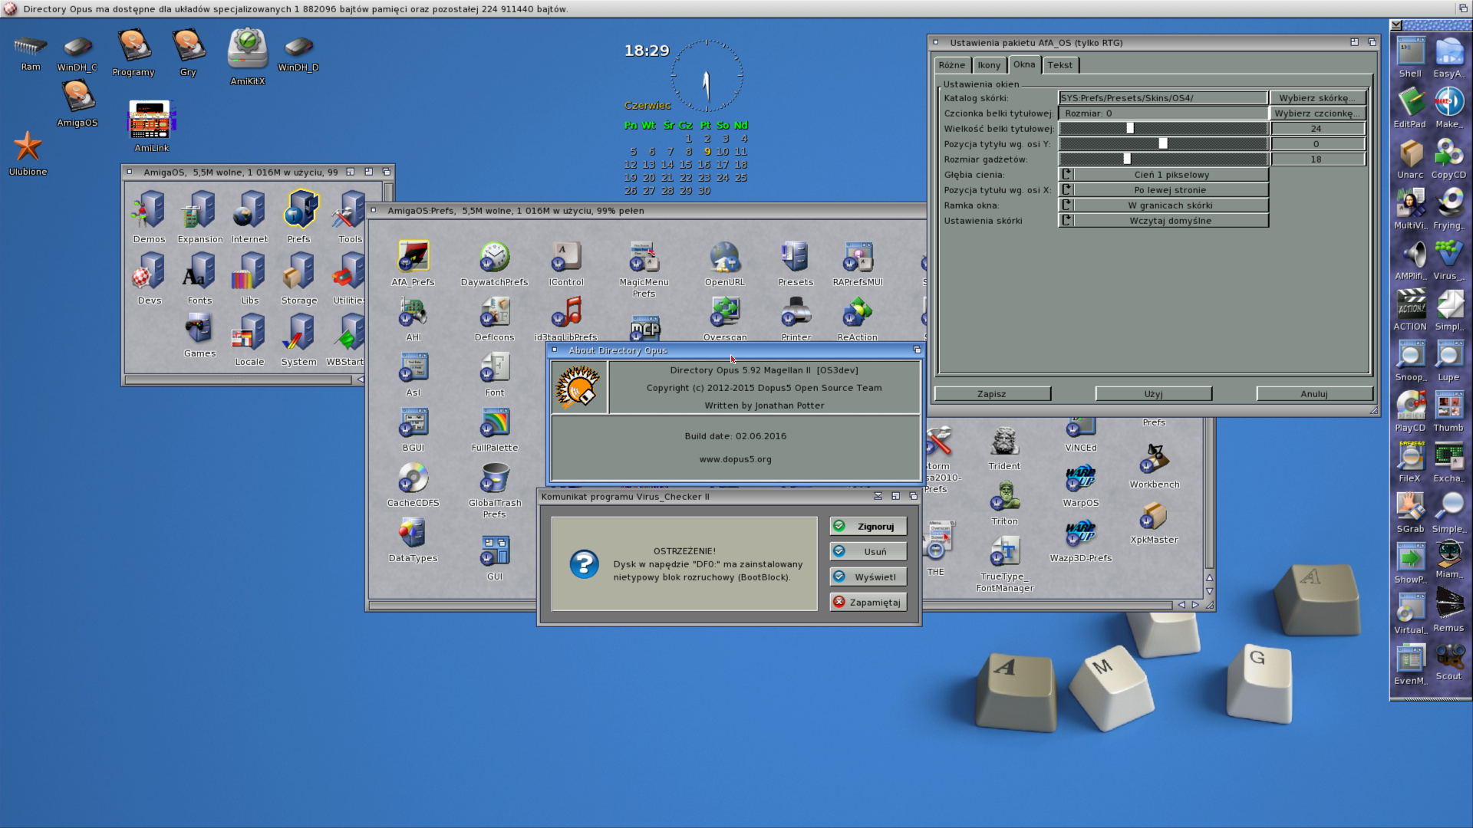Switch to the Tekst tab
1473x828 pixels.
(x=1060, y=65)
